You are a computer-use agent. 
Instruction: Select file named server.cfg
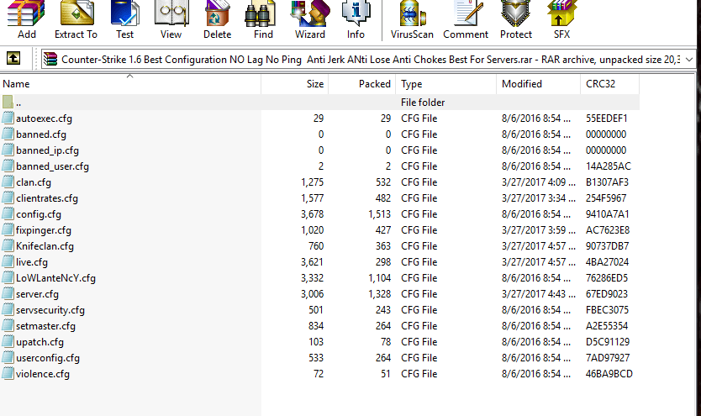(37, 294)
